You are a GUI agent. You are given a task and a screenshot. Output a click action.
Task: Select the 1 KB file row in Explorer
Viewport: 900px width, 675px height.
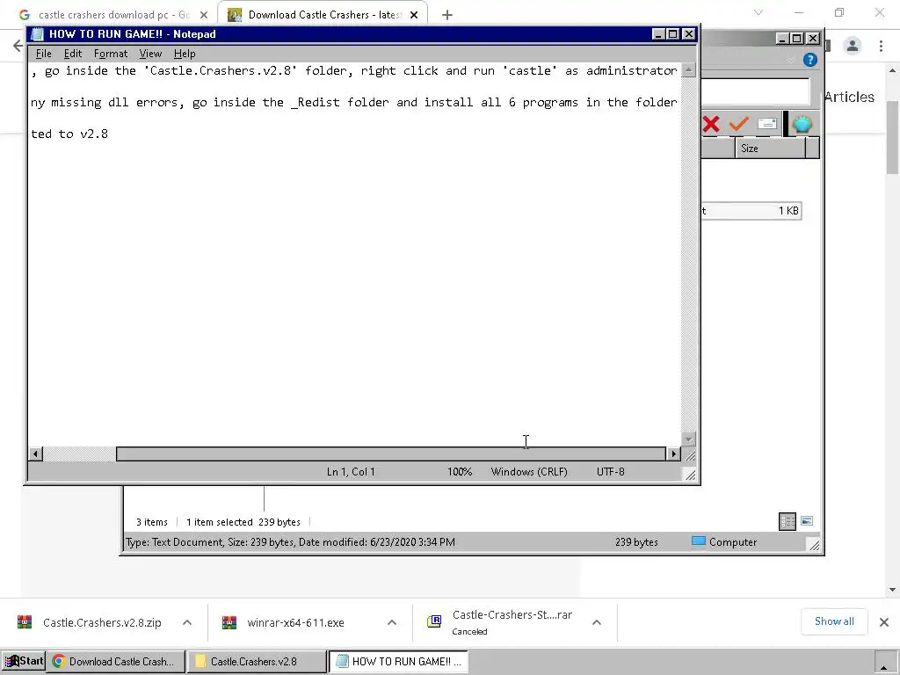coord(751,211)
